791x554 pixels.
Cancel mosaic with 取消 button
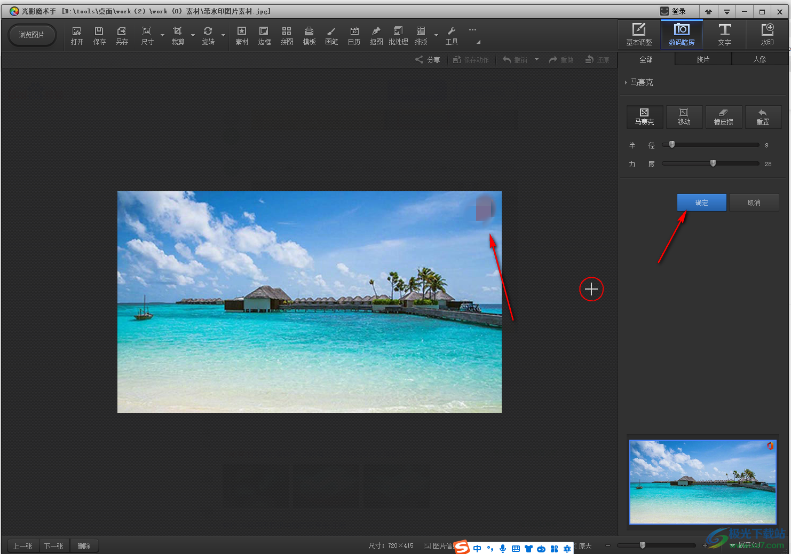pos(754,202)
